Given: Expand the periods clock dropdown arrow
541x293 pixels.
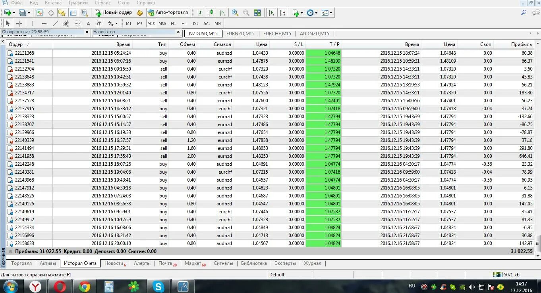Looking at the screenshot, I should (316, 13).
